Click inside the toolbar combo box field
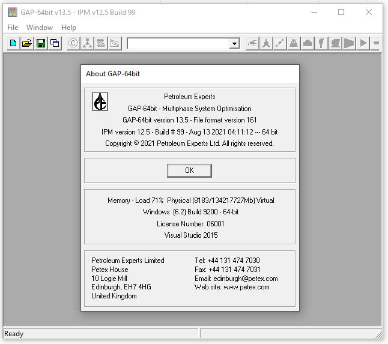The width and height of the screenshot is (388, 344). point(178,44)
